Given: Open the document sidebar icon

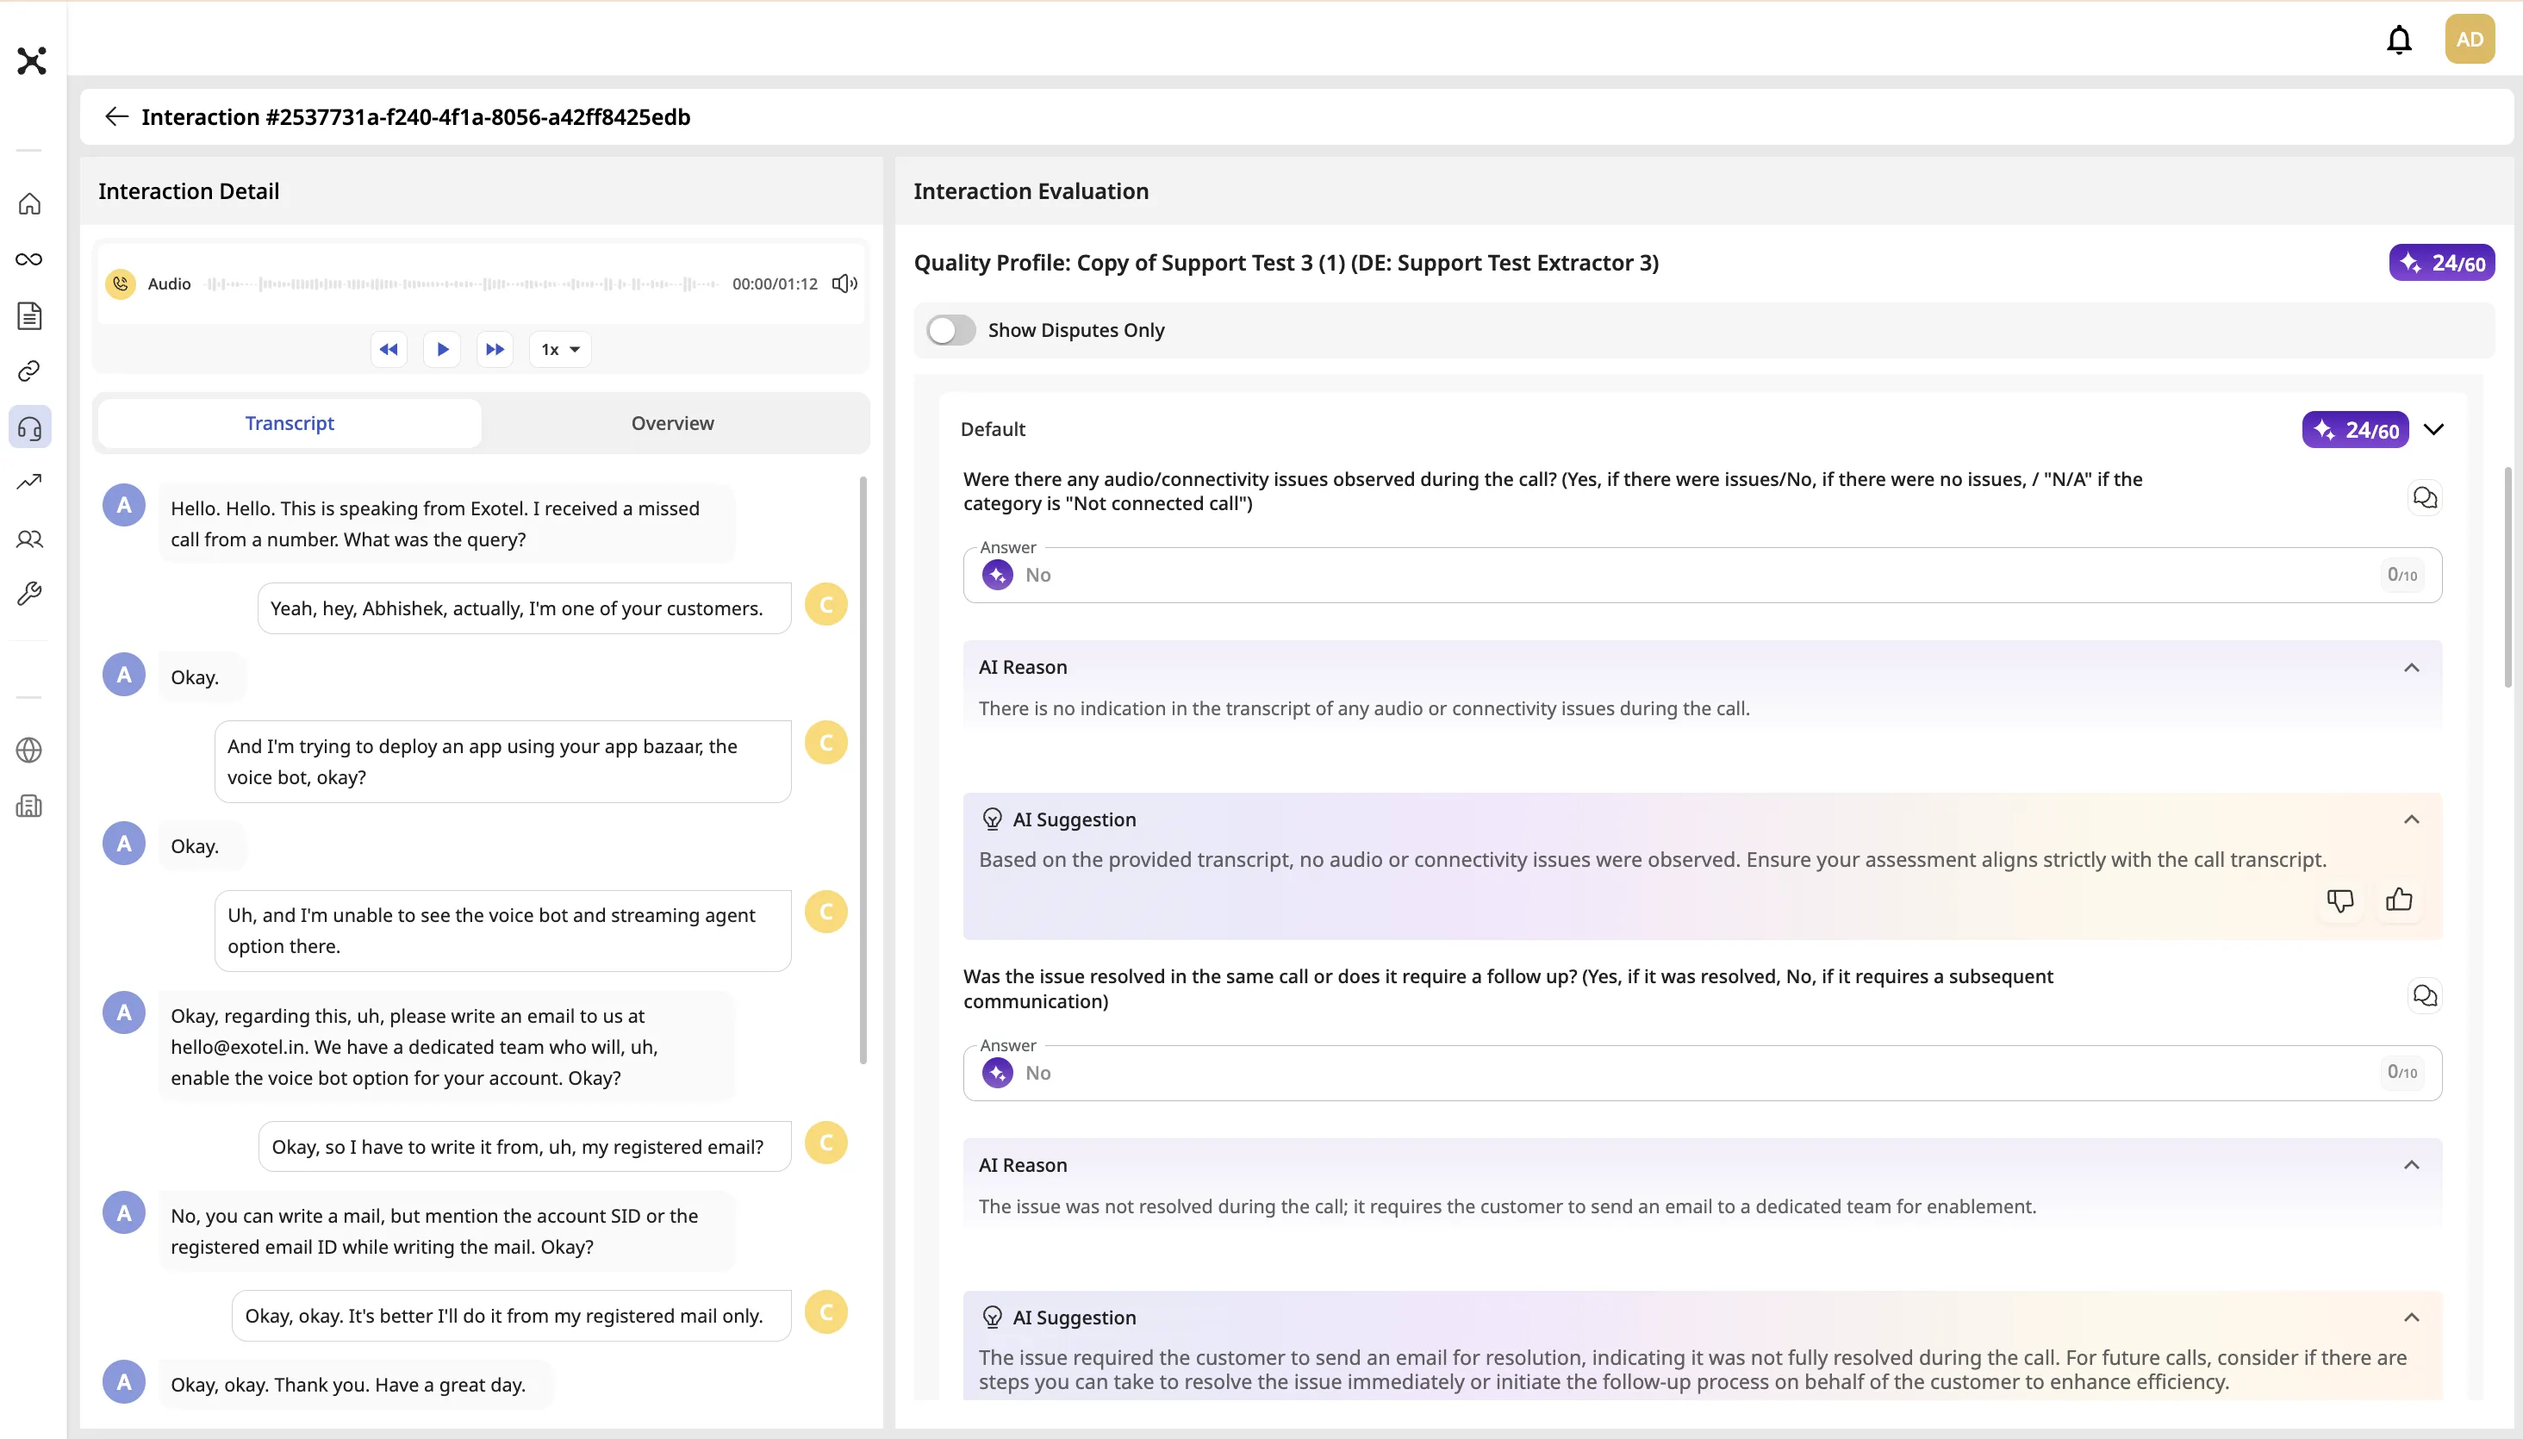Looking at the screenshot, I should click(x=29, y=315).
